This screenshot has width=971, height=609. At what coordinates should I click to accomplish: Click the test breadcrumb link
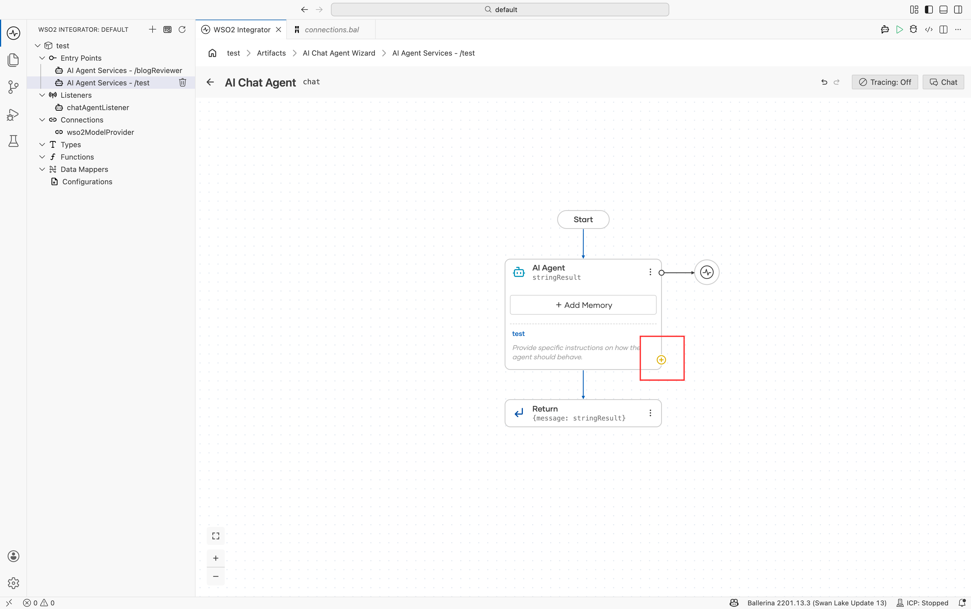pos(233,53)
